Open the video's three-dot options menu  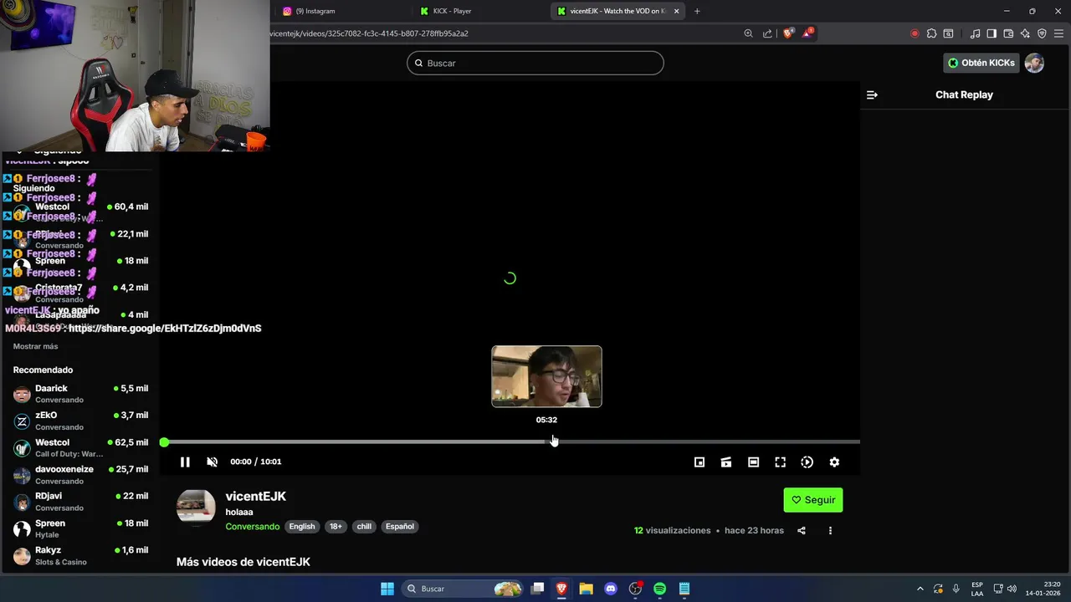click(x=830, y=530)
